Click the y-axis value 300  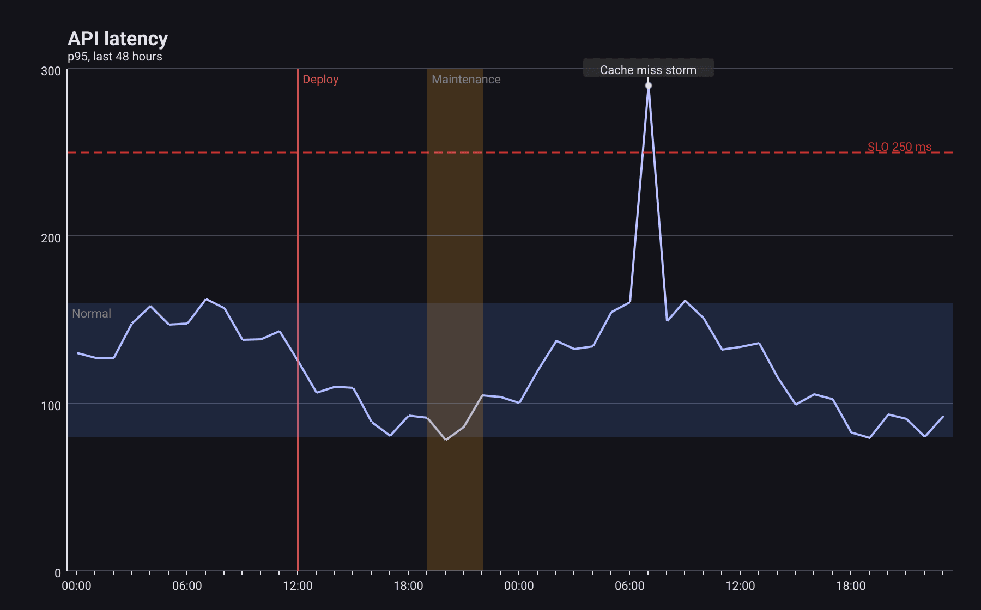coord(51,71)
